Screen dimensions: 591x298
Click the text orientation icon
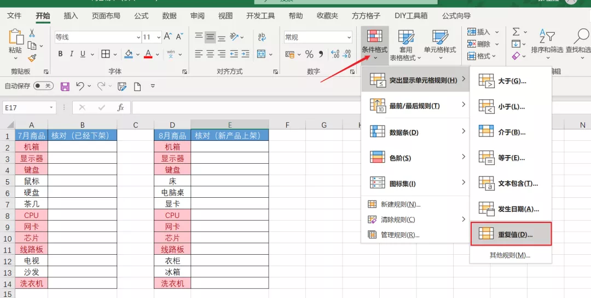pyautogui.click(x=234, y=37)
